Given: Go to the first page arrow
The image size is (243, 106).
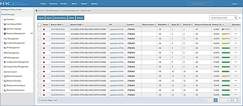Looking at the screenshot, I should click(208, 100).
